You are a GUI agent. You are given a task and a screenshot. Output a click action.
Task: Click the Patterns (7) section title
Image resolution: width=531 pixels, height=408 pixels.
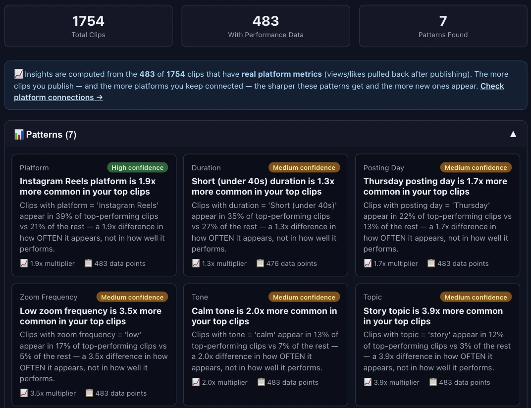(x=51, y=134)
